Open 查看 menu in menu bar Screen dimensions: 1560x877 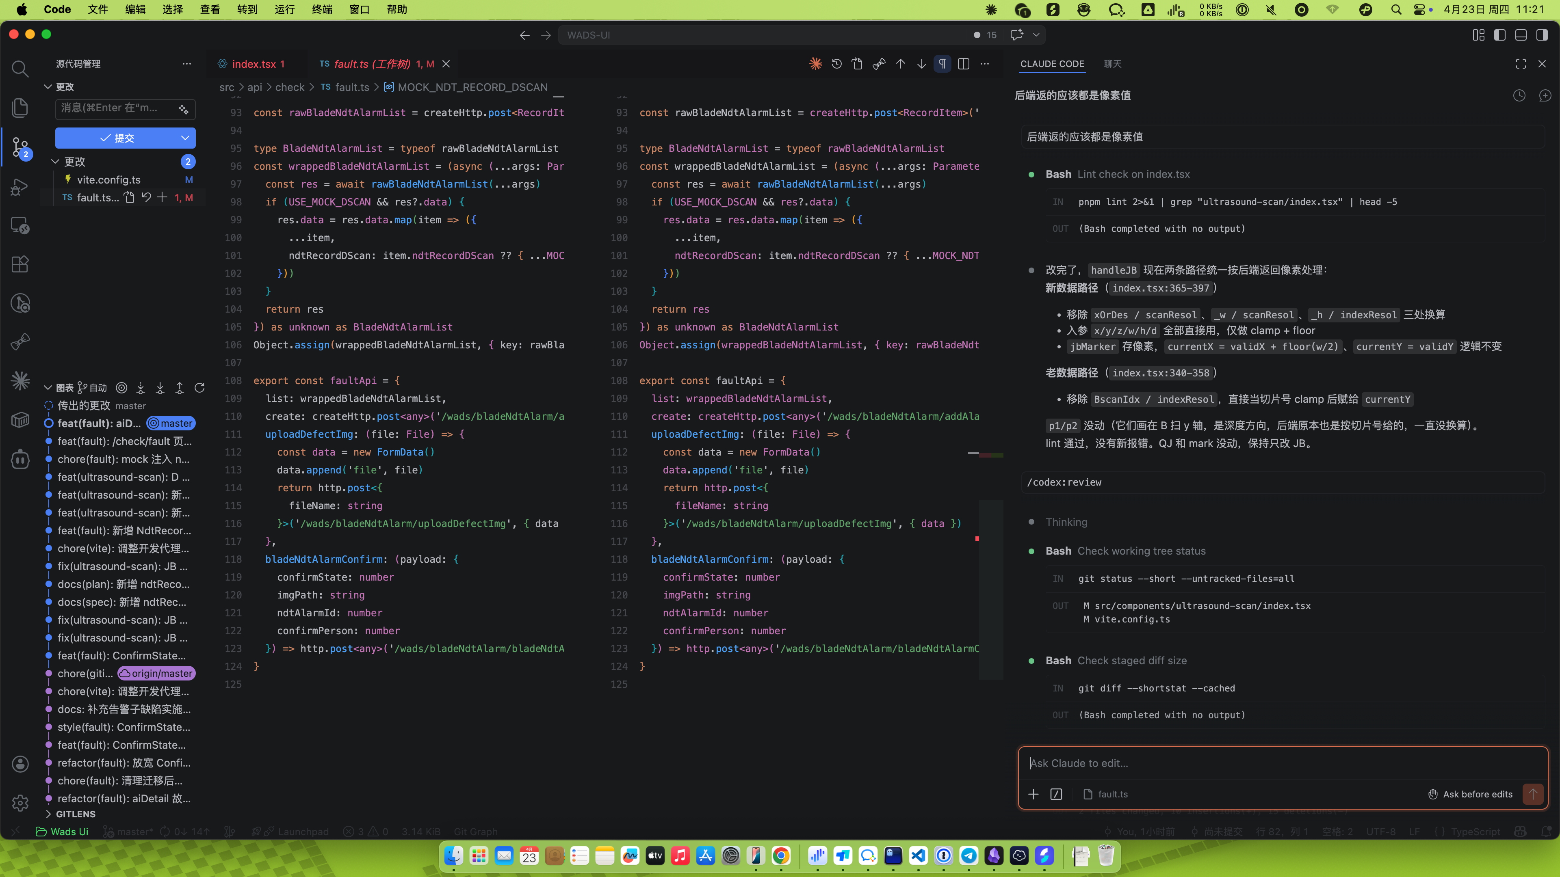click(210, 9)
